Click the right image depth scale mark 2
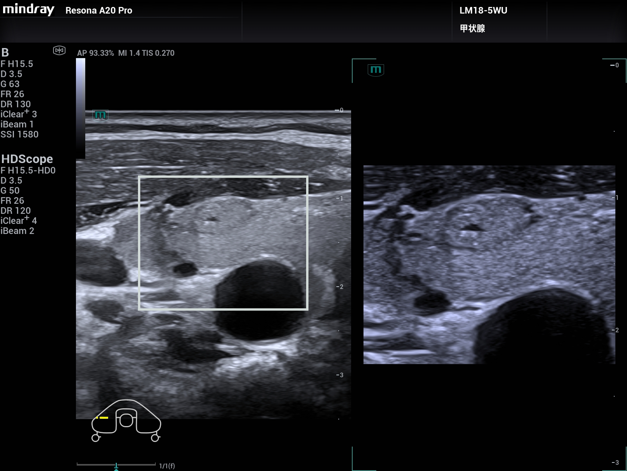 615,330
